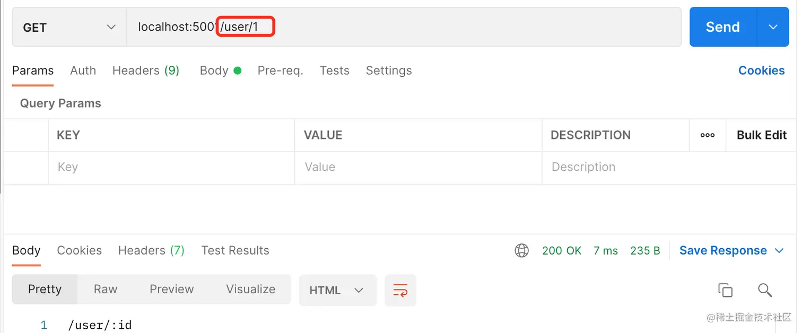802x333 pixels.
Task: Click the Key input field
Action: (171, 168)
